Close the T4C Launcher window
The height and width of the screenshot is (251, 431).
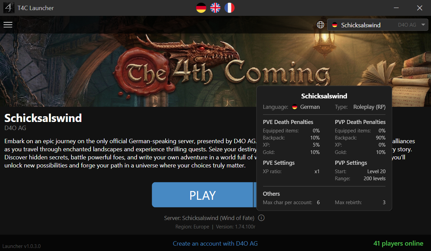coord(420,8)
